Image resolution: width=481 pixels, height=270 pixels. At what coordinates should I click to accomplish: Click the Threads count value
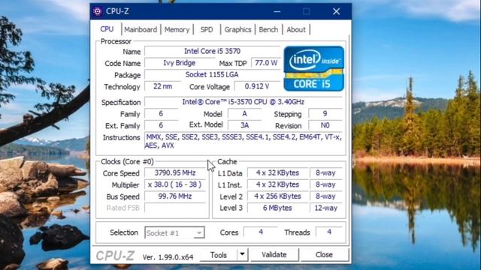tap(329, 232)
